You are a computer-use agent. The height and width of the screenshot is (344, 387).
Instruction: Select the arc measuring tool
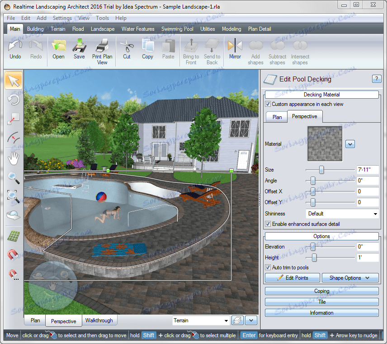[14, 138]
